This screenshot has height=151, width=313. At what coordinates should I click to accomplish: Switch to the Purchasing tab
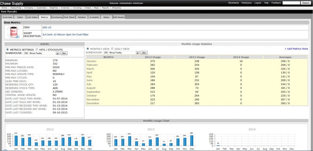[x=57, y=17]
